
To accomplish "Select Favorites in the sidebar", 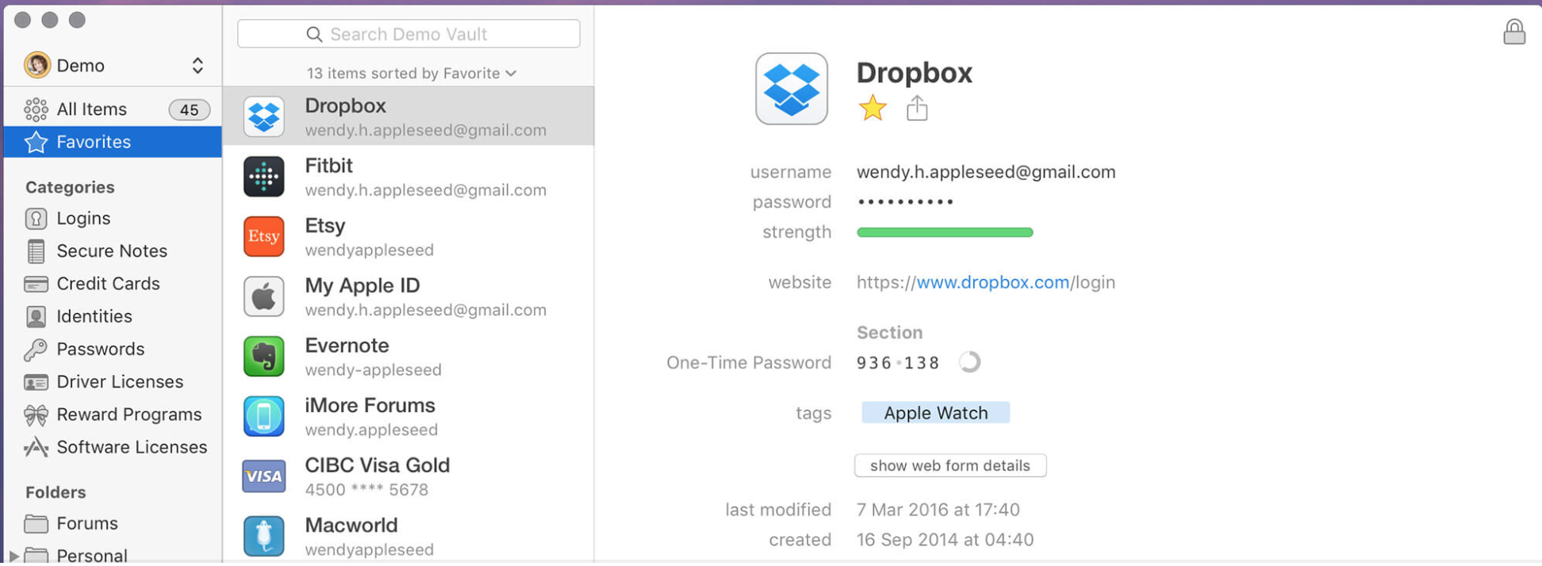I will (x=113, y=142).
